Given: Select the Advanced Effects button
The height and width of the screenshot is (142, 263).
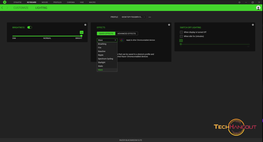Looking at the screenshot, I should 127,34.
